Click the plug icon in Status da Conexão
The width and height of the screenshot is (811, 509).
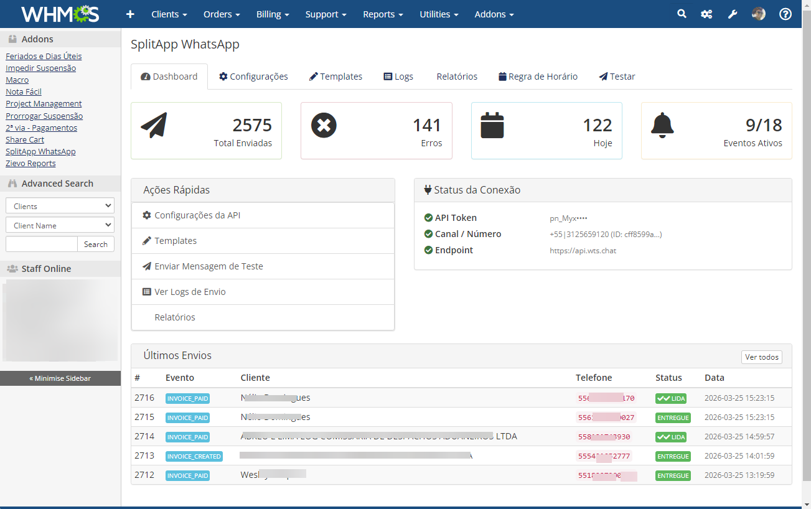coord(428,190)
